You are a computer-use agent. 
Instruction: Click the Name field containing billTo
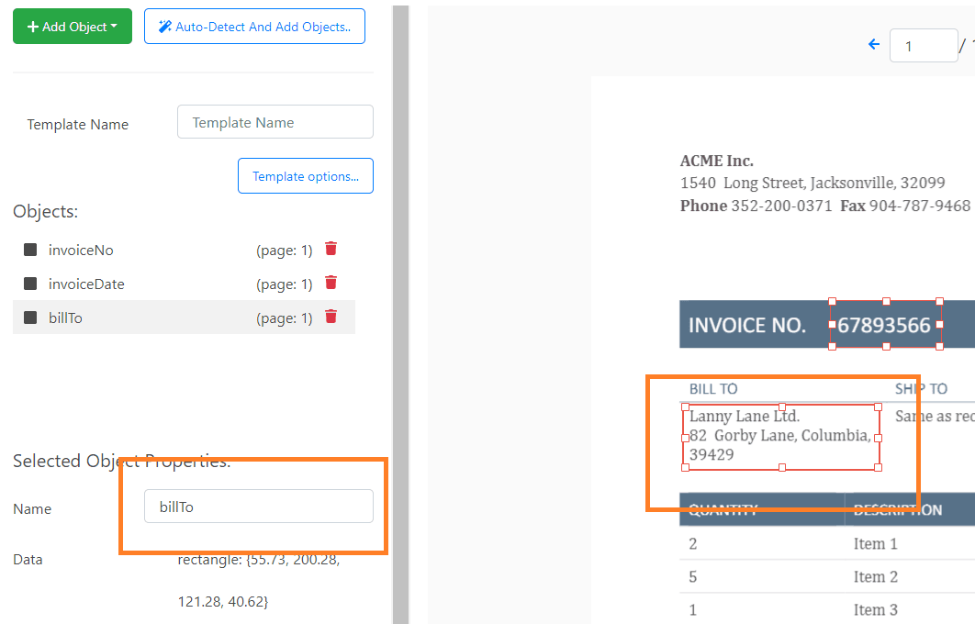point(258,507)
